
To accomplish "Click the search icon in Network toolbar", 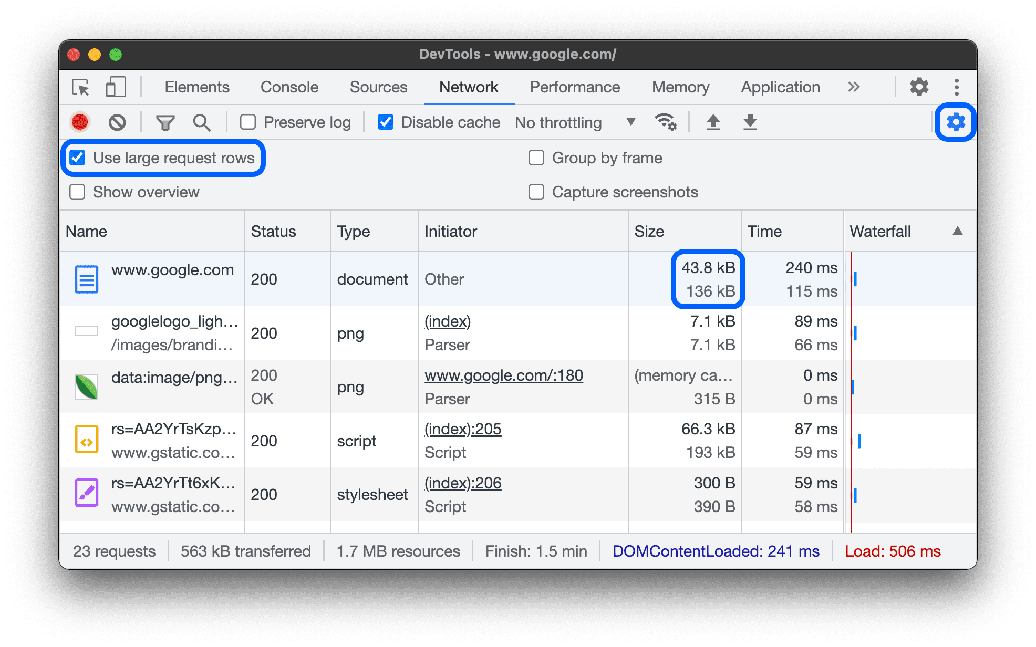I will (x=202, y=122).
